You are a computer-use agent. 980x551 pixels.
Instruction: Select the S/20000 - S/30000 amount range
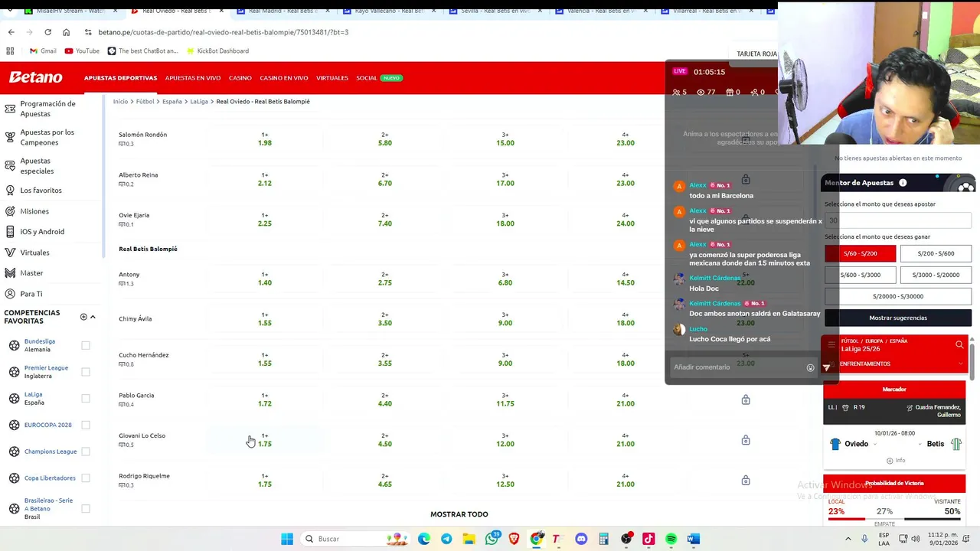coord(898,296)
